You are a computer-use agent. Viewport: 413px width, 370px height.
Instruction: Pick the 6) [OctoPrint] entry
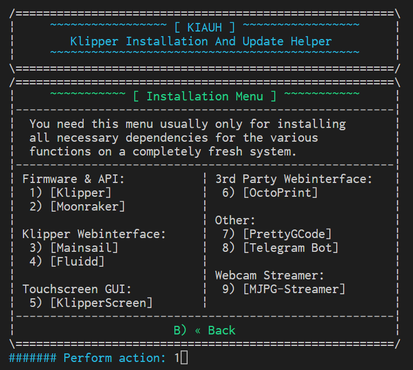coord(270,193)
